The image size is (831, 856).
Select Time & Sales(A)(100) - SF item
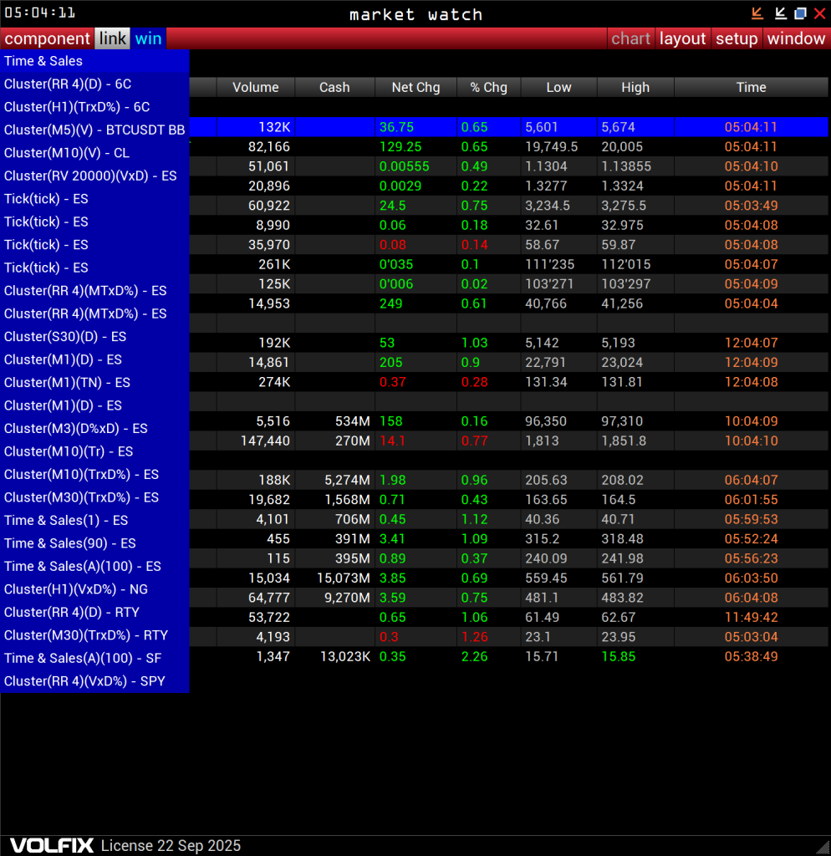coord(94,659)
